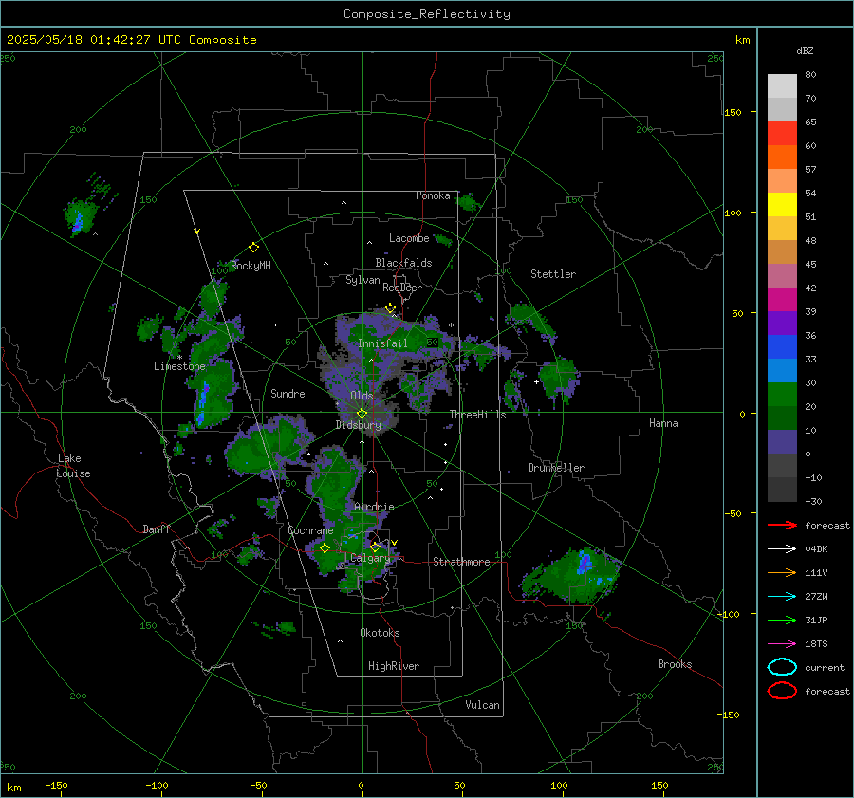The height and width of the screenshot is (798, 854).
Task: Click the Okotoks label on the map
Action: click(x=380, y=633)
